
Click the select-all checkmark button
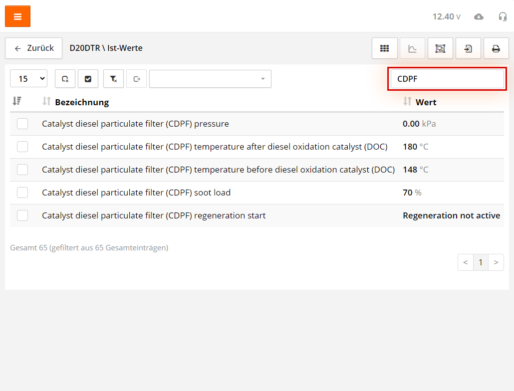click(88, 79)
